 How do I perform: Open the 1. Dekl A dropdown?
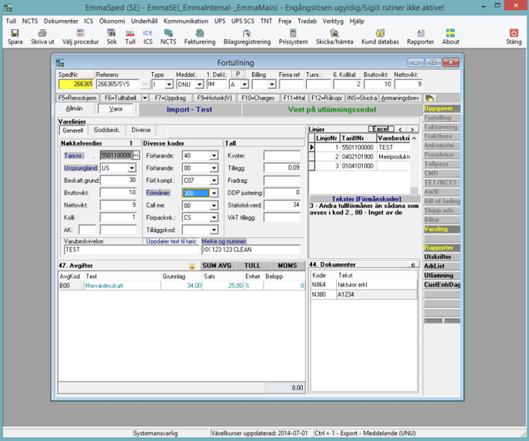point(245,85)
